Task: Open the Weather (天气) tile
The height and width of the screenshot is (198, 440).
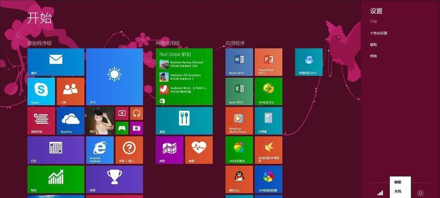Action: point(114,77)
